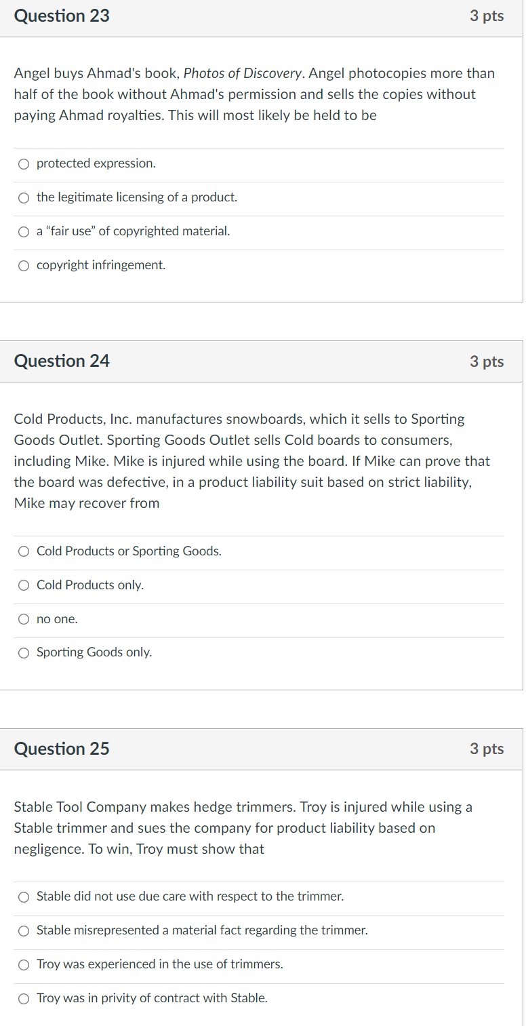Select "Stable misrepresented a material fact regarding the trimmer."
Screen dimensions: 526x1026
[x=24, y=930]
